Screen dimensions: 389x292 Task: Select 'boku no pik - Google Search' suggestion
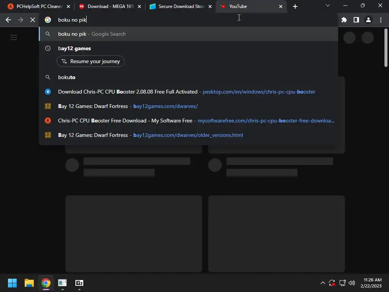point(188,34)
